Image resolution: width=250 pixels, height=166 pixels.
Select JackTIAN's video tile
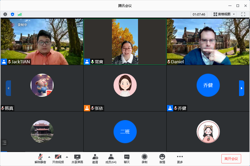tap(42, 41)
